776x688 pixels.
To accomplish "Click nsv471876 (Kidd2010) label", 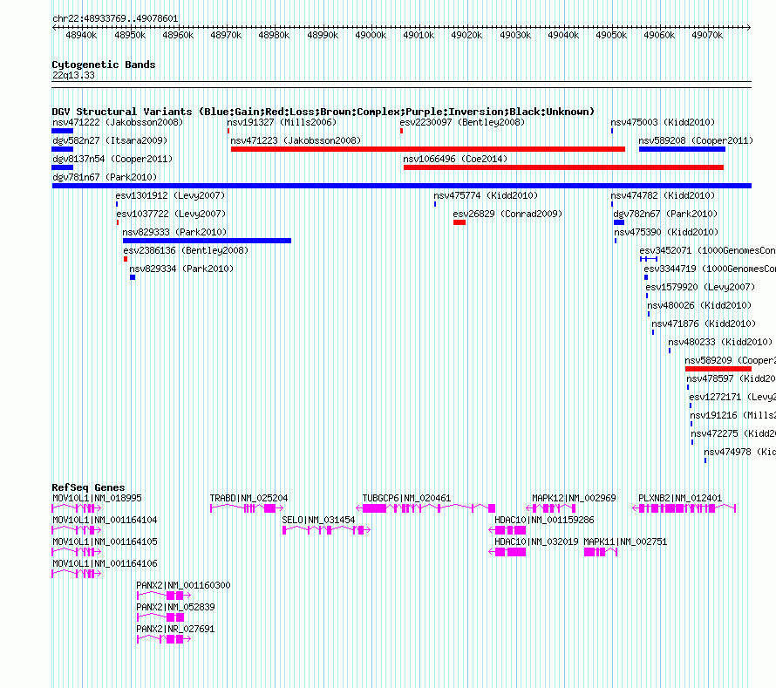I will 704,324.
